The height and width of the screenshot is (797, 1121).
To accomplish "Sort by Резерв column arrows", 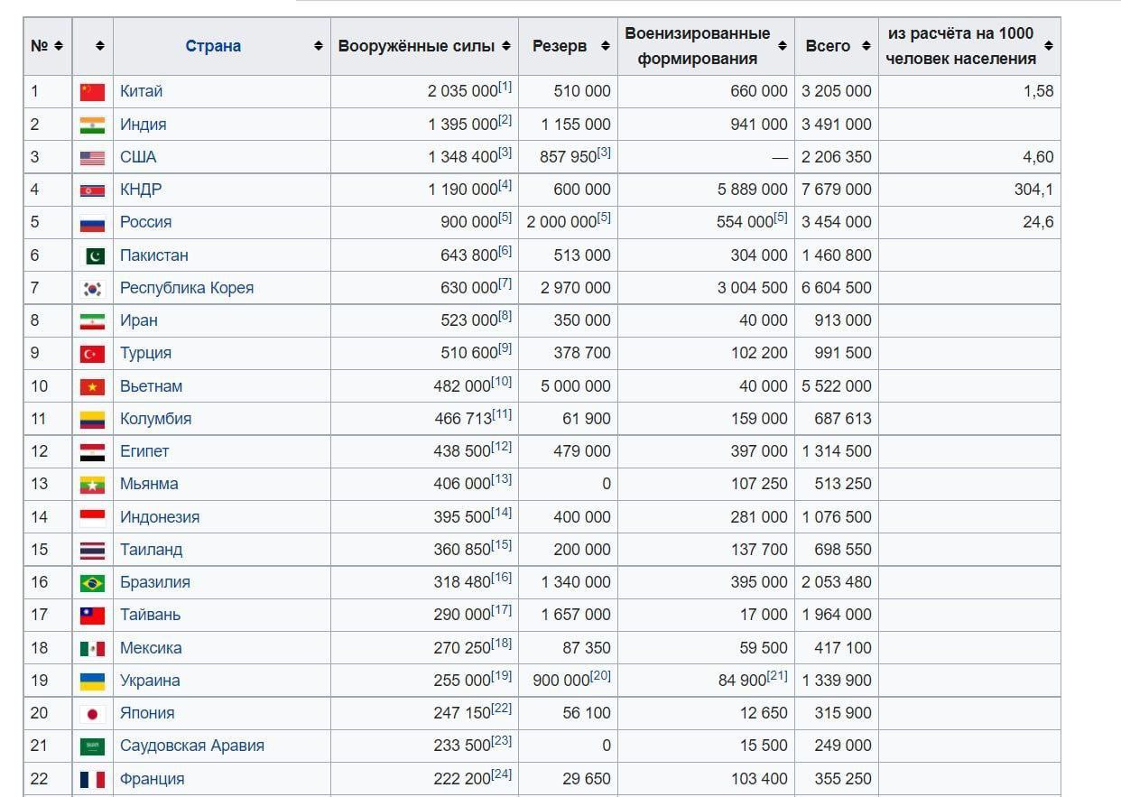I will point(605,46).
